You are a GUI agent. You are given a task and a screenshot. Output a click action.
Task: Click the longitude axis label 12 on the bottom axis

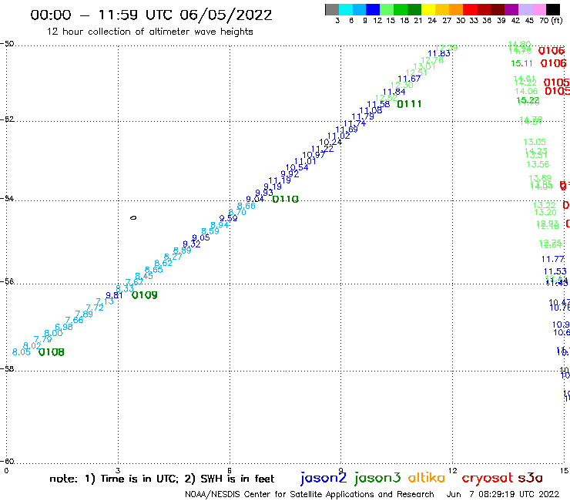[452, 470]
